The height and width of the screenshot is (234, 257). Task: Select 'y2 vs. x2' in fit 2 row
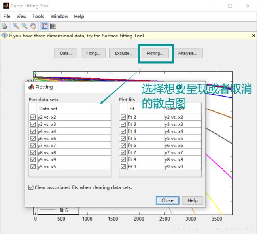(174, 117)
